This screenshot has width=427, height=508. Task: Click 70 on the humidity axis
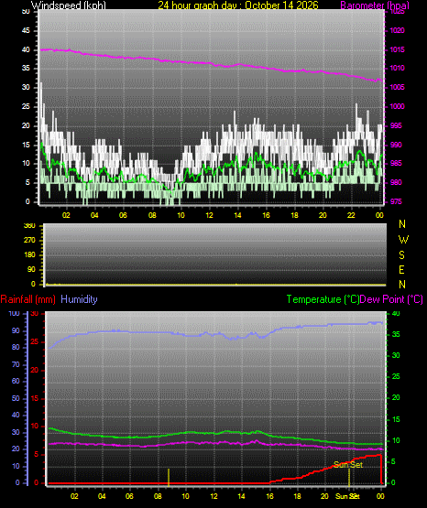point(16,365)
